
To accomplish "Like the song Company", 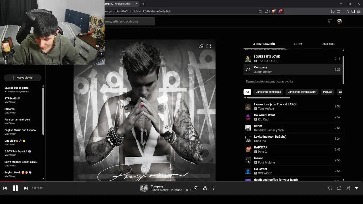I will click(x=205, y=188).
